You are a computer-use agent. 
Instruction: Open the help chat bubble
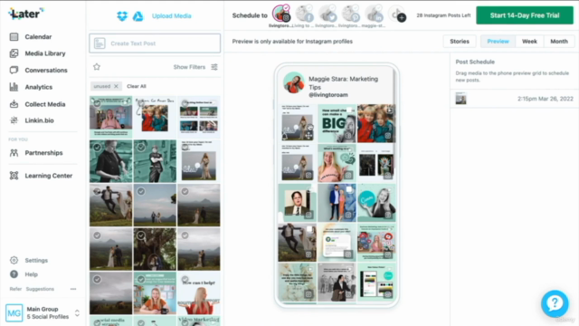tap(555, 303)
